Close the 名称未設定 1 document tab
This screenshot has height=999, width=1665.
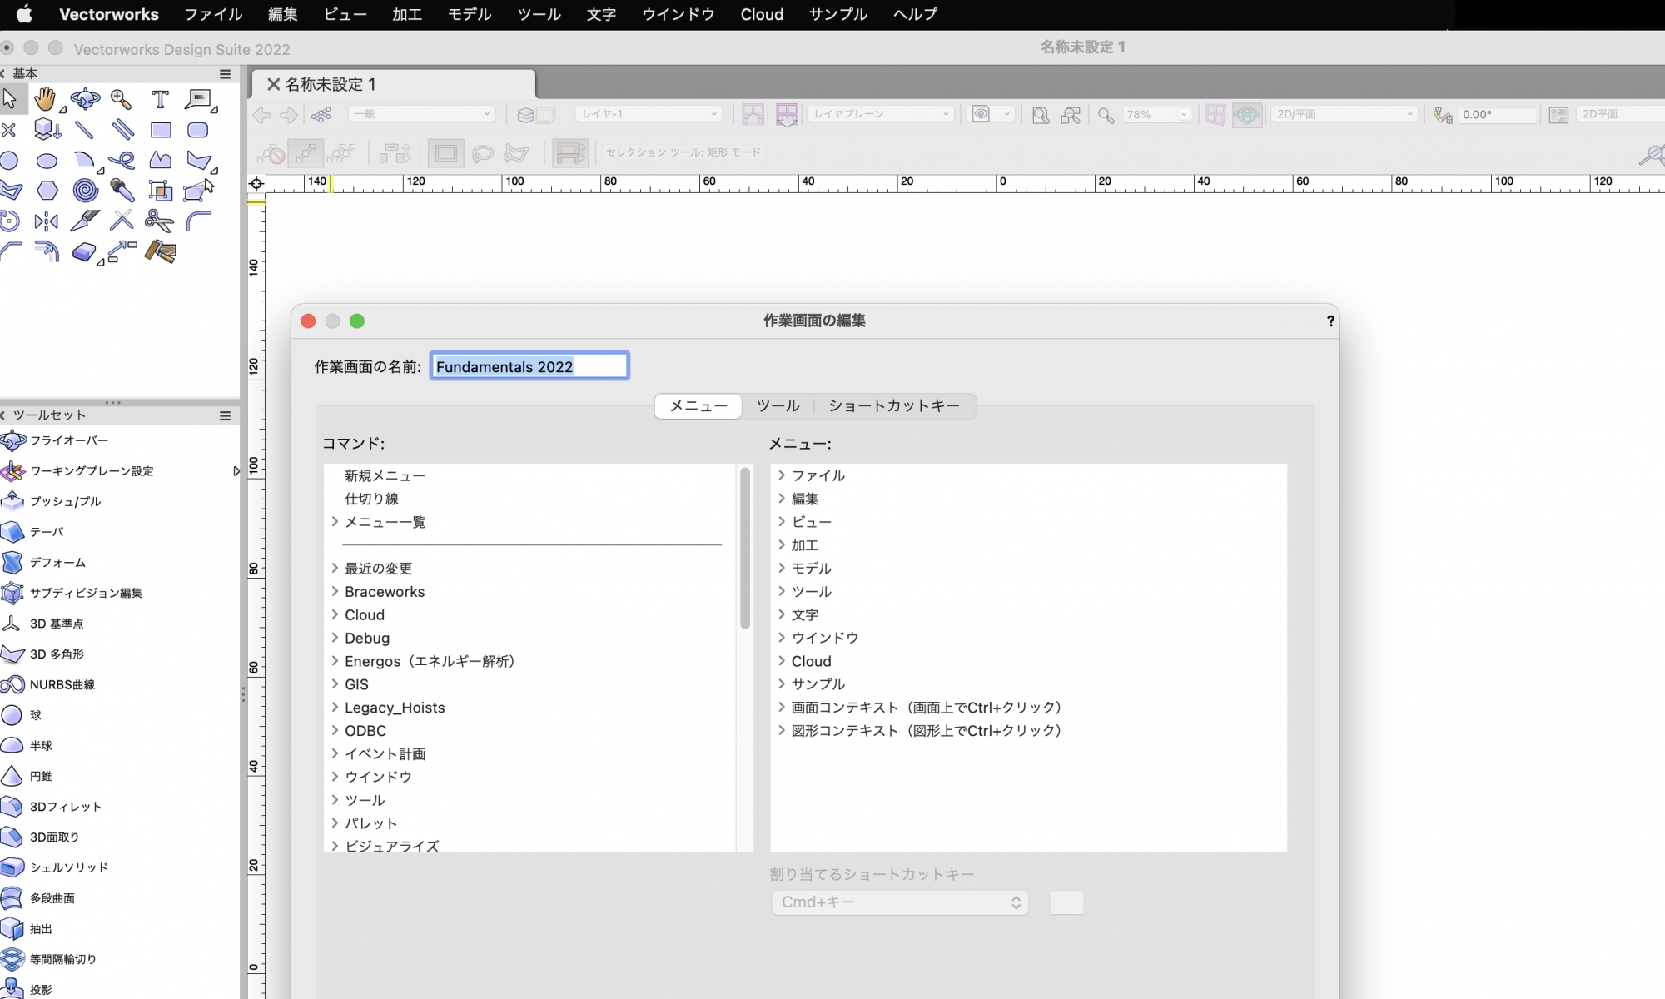coord(273,84)
